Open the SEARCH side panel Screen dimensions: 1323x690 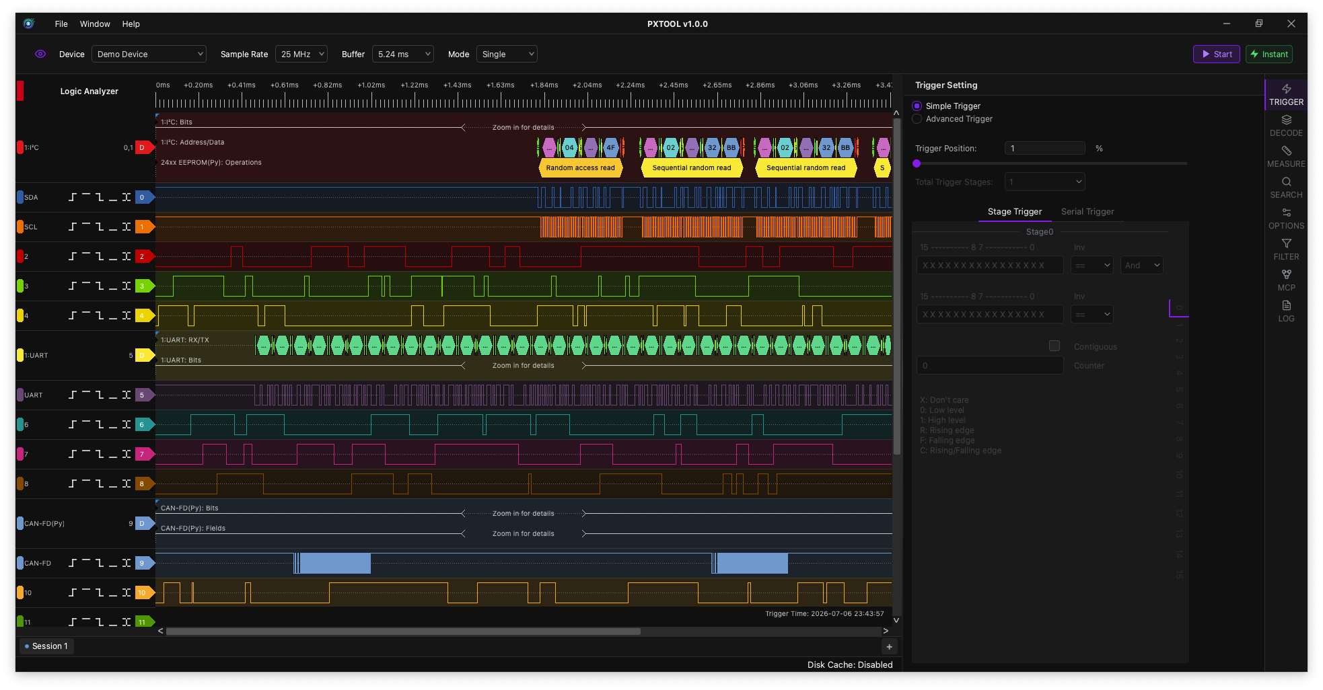[x=1286, y=188]
